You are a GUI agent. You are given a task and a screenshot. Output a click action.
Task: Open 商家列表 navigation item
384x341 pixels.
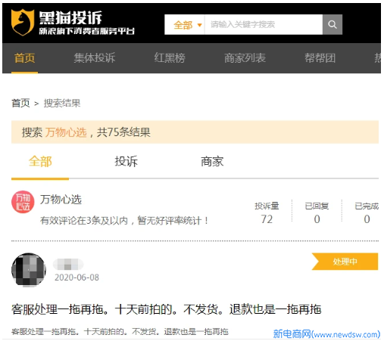pyautogui.click(x=245, y=58)
